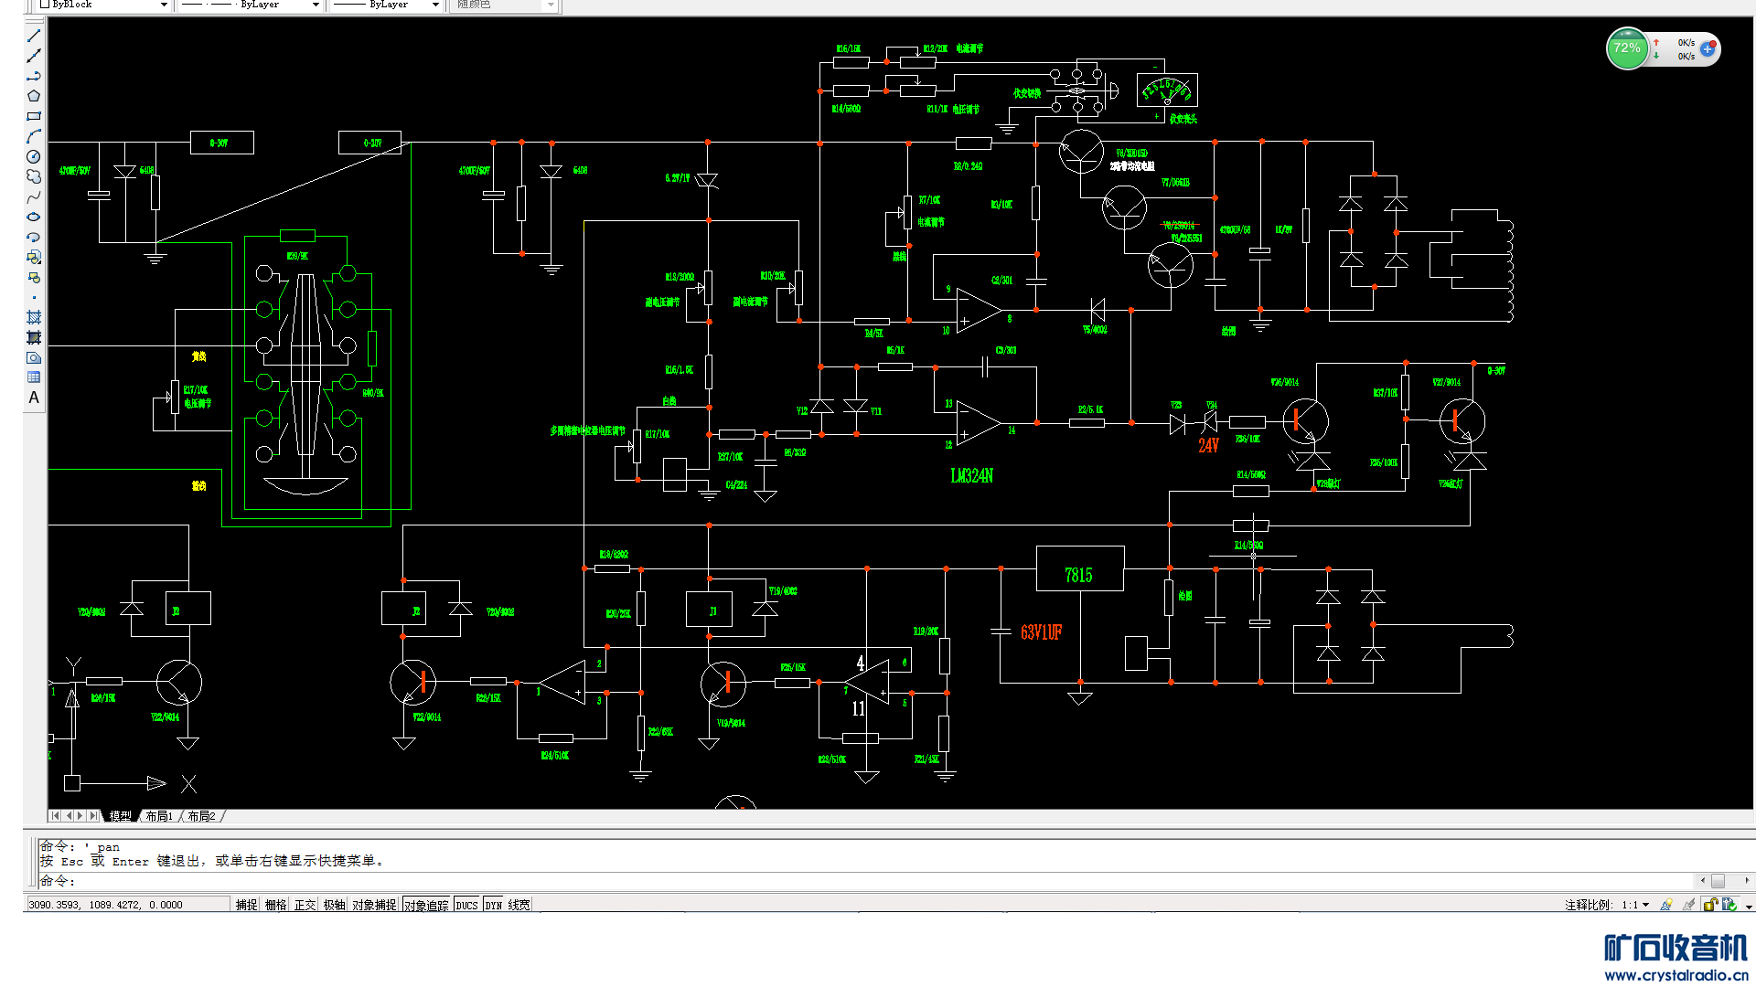Image resolution: width=1756 pixels, height=987 pixels.
Task: Select the Revision Cloud tool
Action: click(x=34, y=176)
